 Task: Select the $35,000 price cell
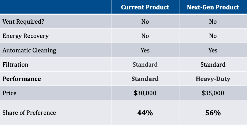213,93
